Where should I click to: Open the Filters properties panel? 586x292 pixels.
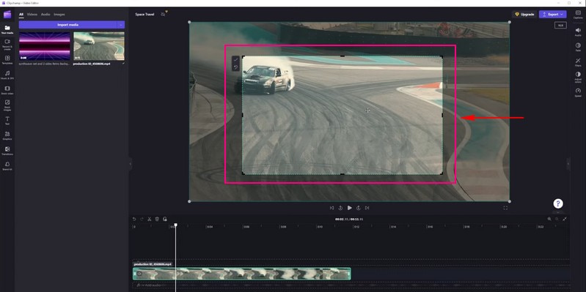[x=578, y=62]
